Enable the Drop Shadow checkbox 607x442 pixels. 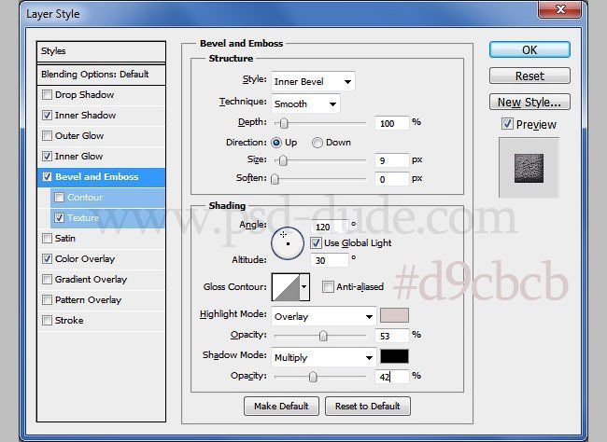[x=47, y=95]
